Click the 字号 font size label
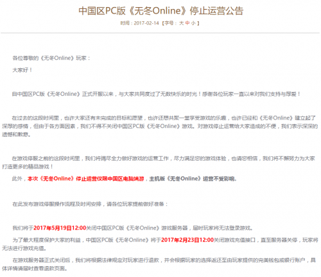This screenshot has height=277, width=321. (x=169, y=23)
